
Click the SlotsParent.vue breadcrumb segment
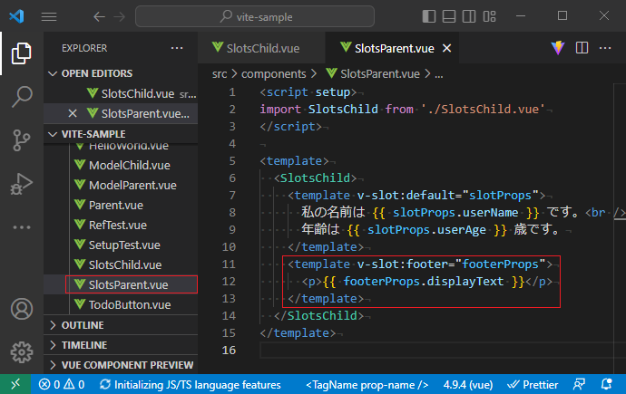(373, 74)
